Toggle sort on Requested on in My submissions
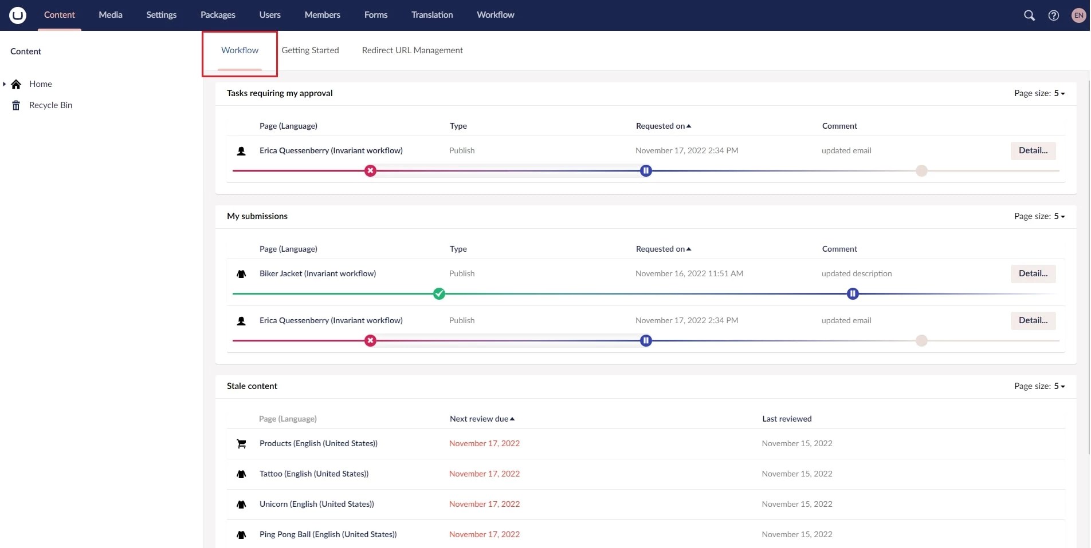The width and height of the screenshot is (1091, 548). point(663,249)
